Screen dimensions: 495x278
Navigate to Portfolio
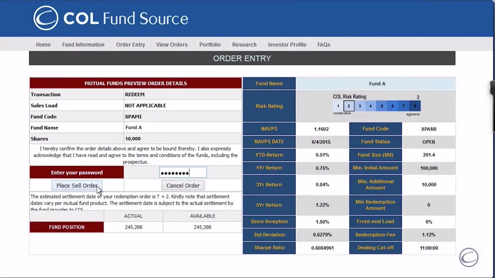point(210,44)
